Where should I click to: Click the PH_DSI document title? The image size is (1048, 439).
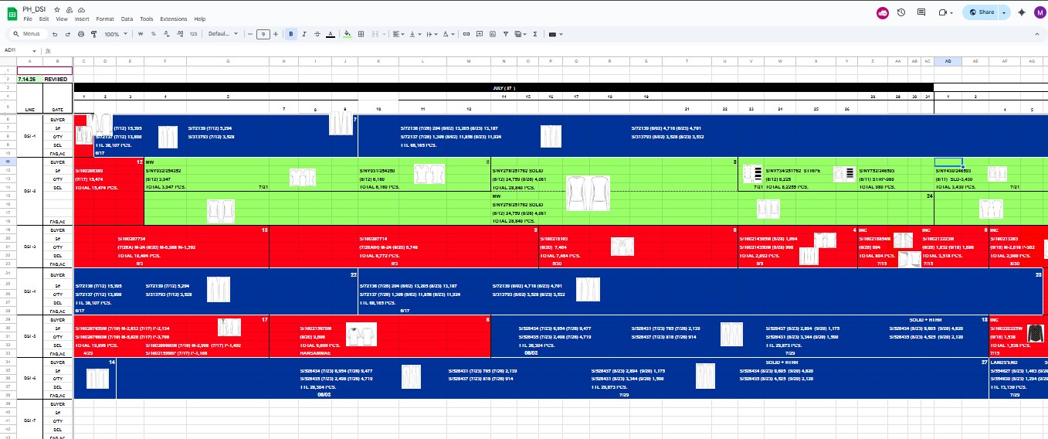point(36,9)
